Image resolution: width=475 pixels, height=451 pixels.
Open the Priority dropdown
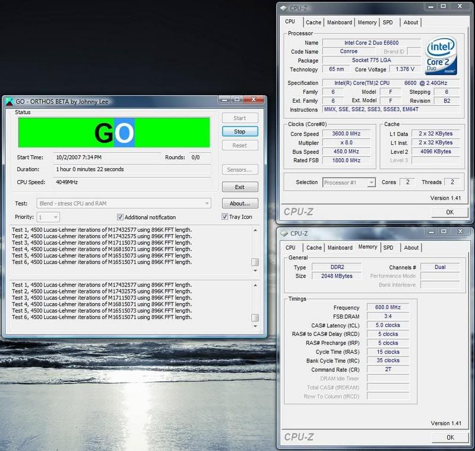(x=48, y=217)
